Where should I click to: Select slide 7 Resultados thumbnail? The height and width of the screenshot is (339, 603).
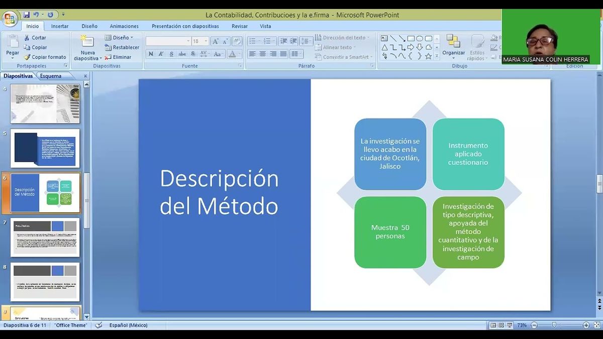(45, 237)
